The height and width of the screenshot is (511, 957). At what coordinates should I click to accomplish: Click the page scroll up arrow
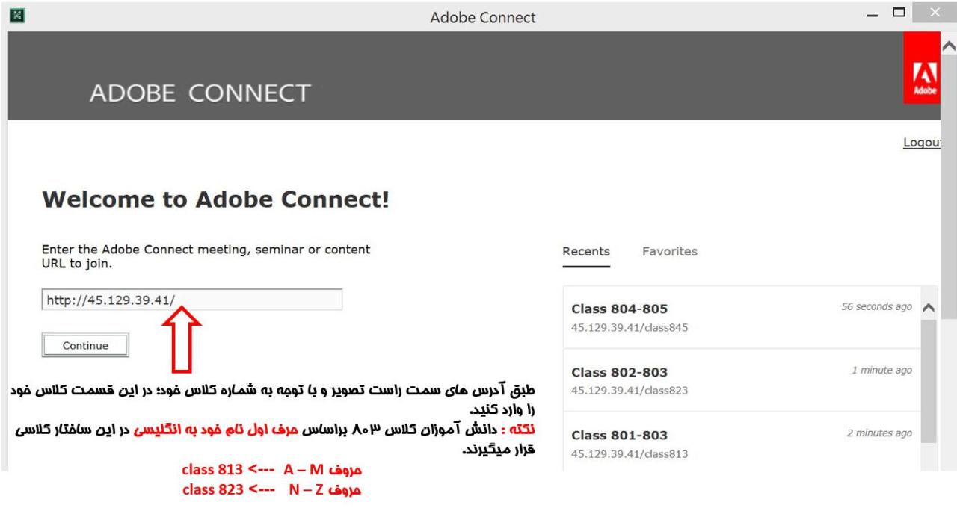pyautogui.click(x=950, y=46)
